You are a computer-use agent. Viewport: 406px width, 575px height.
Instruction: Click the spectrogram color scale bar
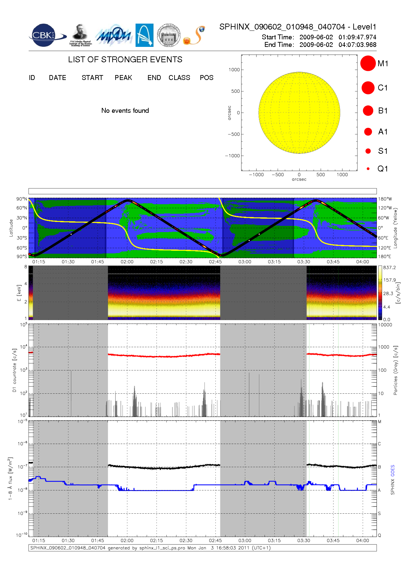pyautogui.click(x=380, y=293)
